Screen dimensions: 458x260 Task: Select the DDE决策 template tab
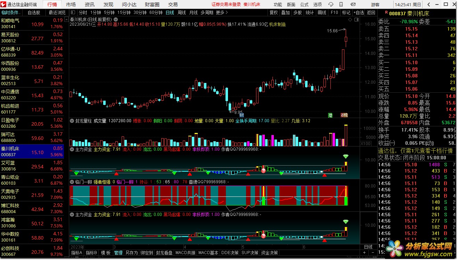230,253
